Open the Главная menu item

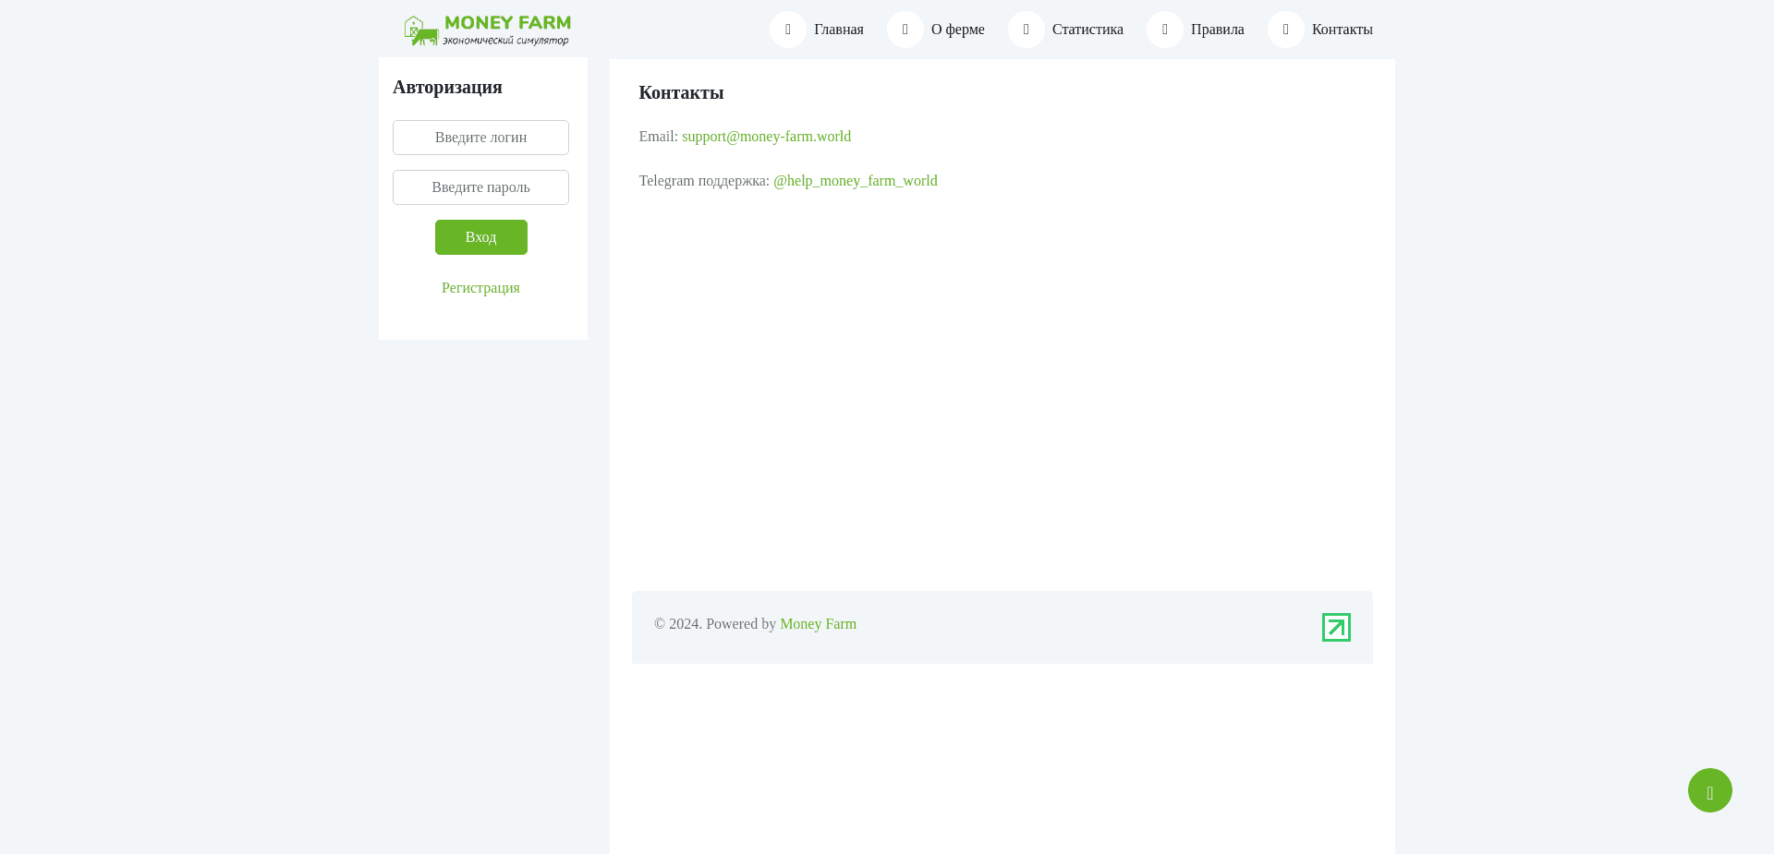[x=838, y=30]
